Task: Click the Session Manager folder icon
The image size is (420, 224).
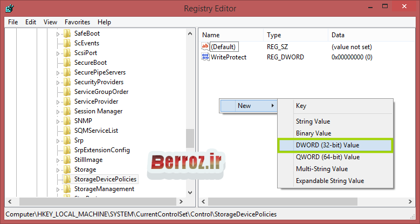Action: (67, 111)
